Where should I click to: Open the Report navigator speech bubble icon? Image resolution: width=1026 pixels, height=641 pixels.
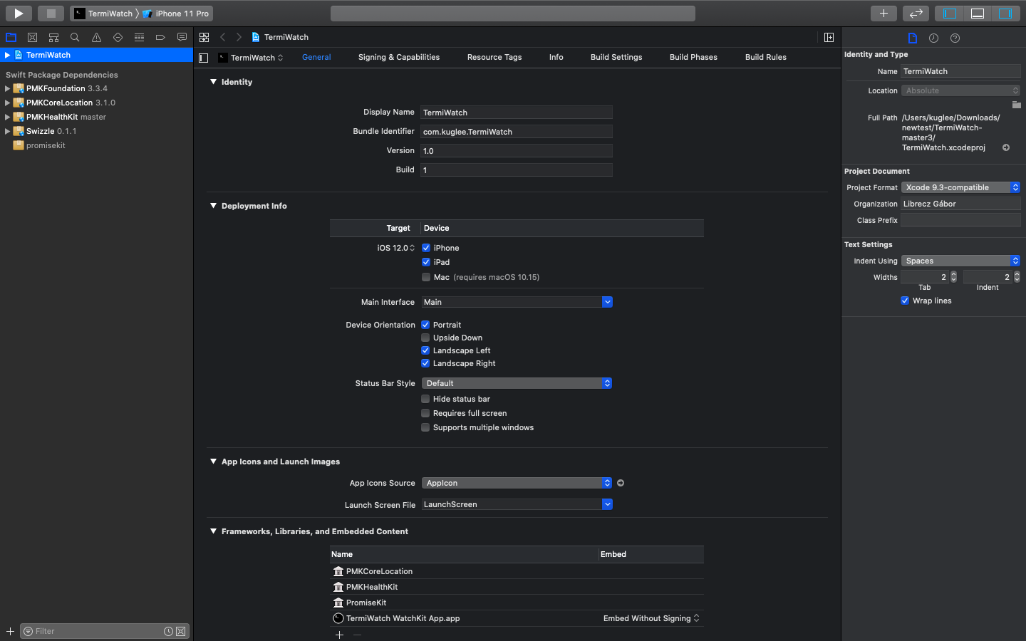click(x=182, y=37)
